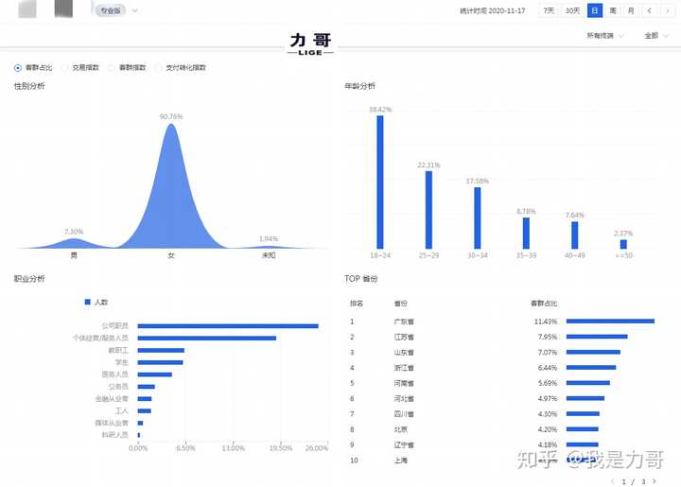Switch to the 30天 time range

572,10
